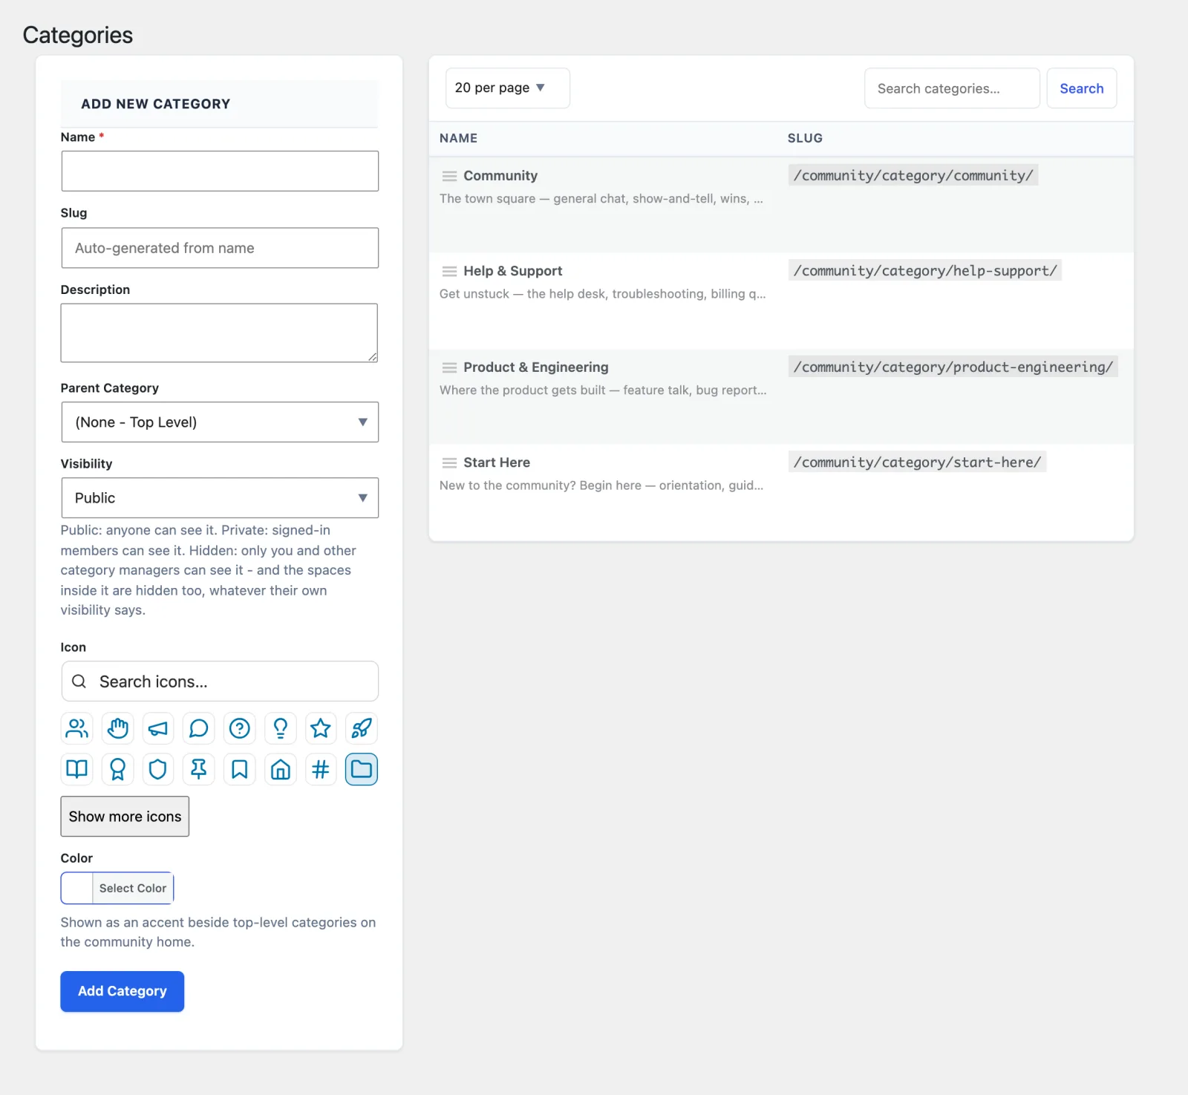Click the Show more icons button
Viewport: 1188px width, 1095px height.
(125, 817)
